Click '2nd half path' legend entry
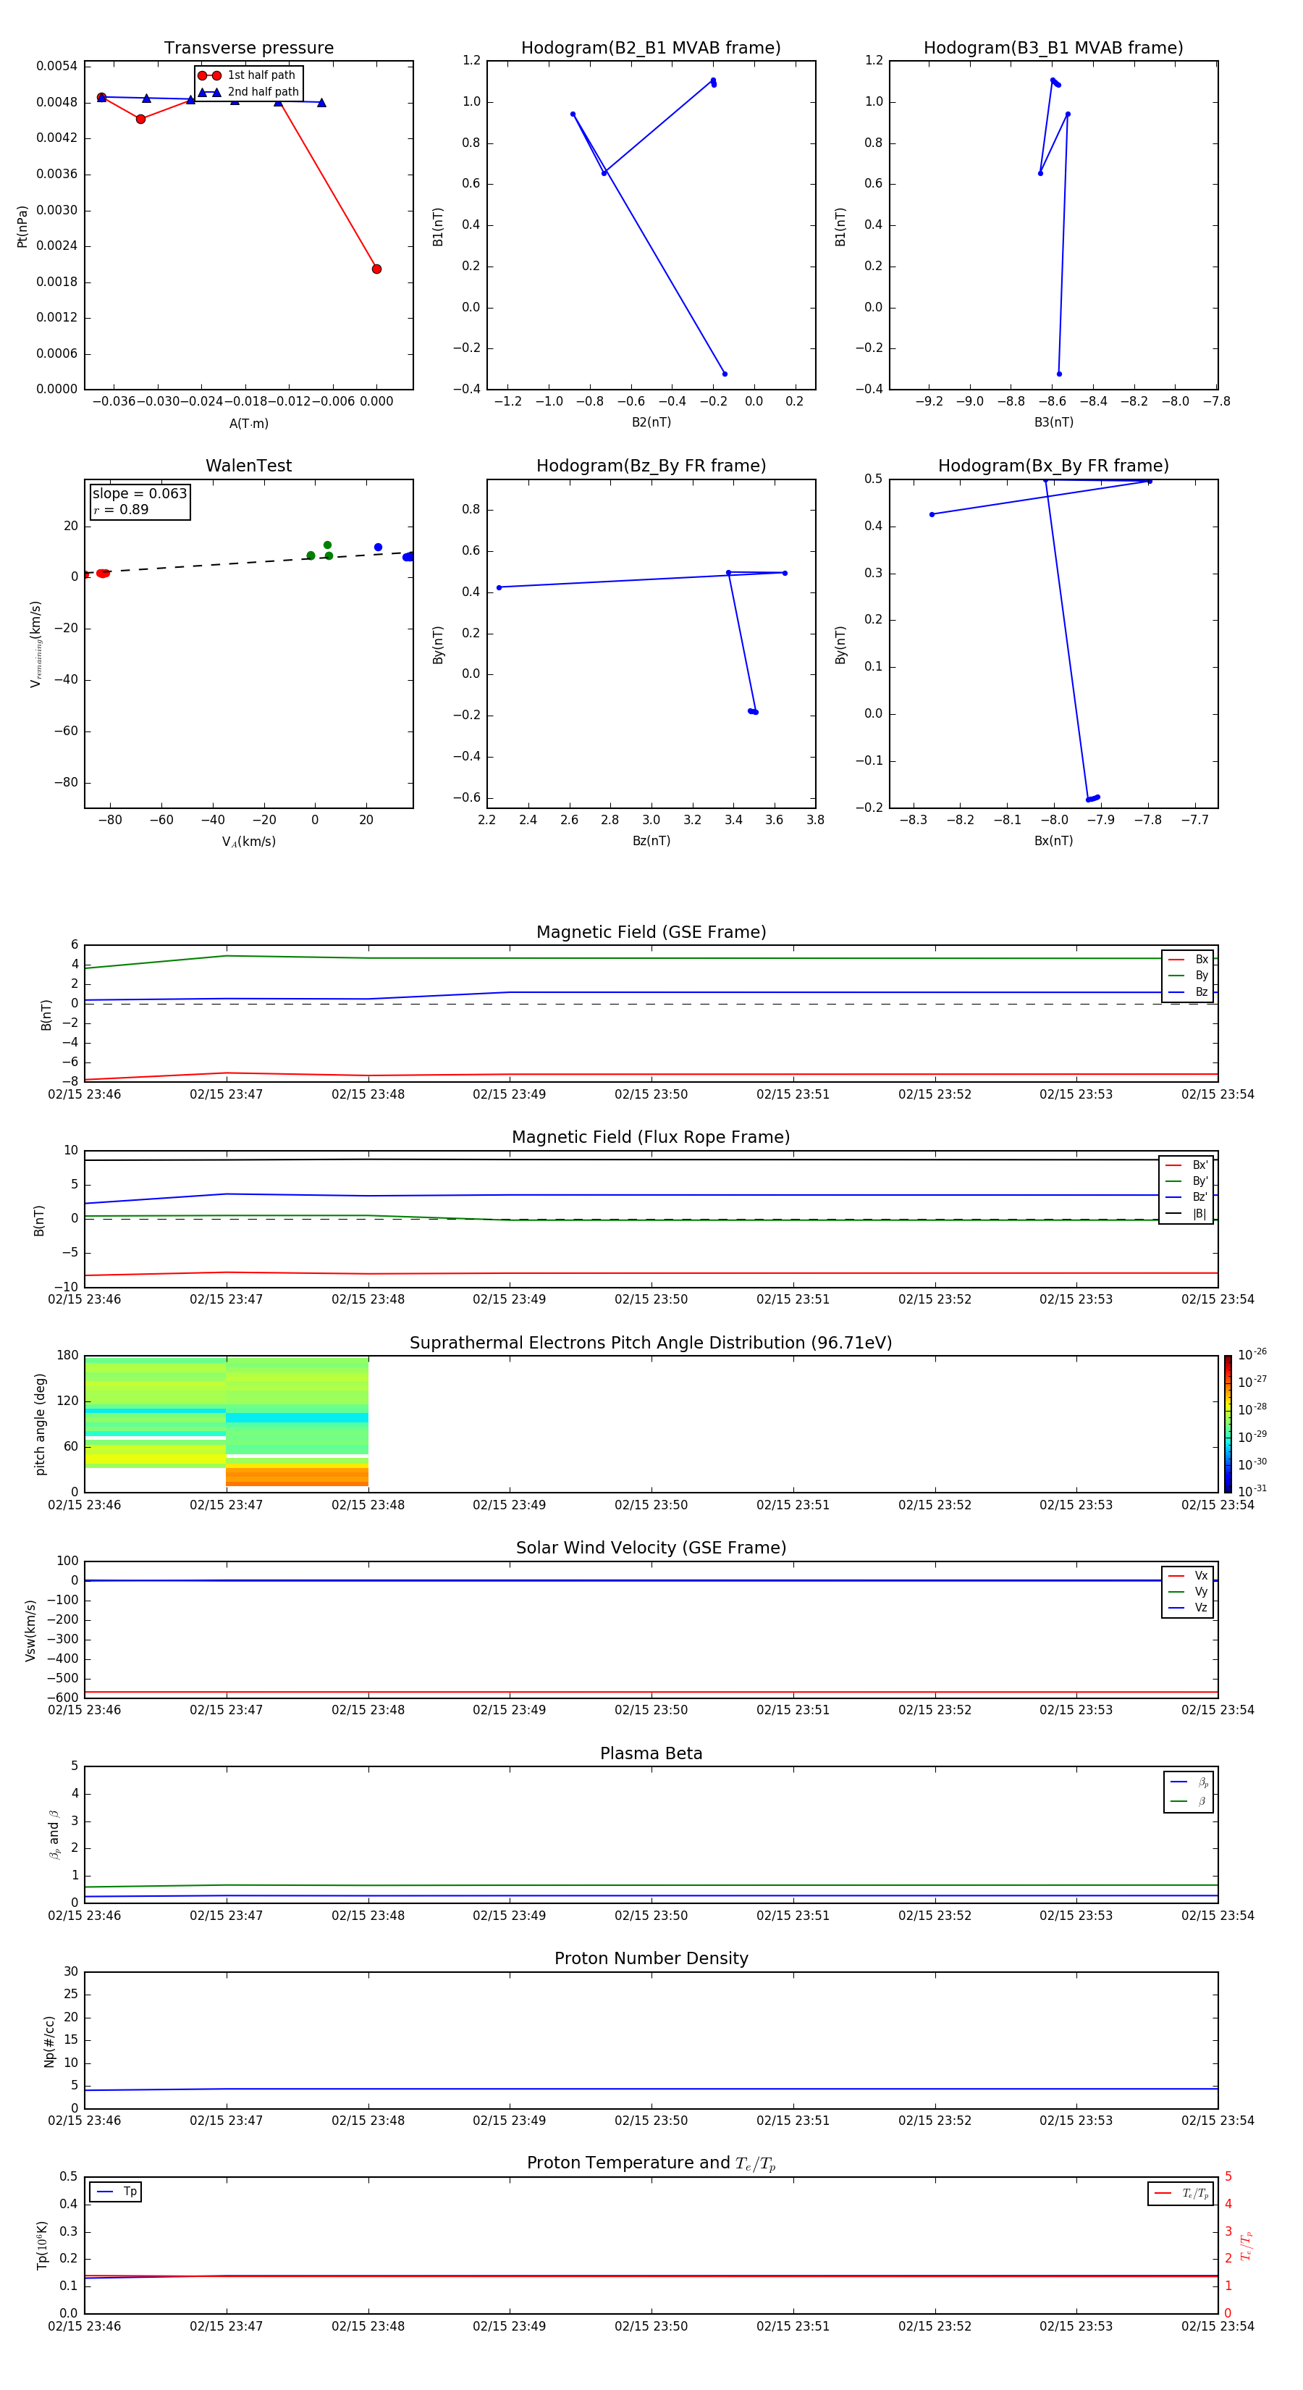 (248, 92)
